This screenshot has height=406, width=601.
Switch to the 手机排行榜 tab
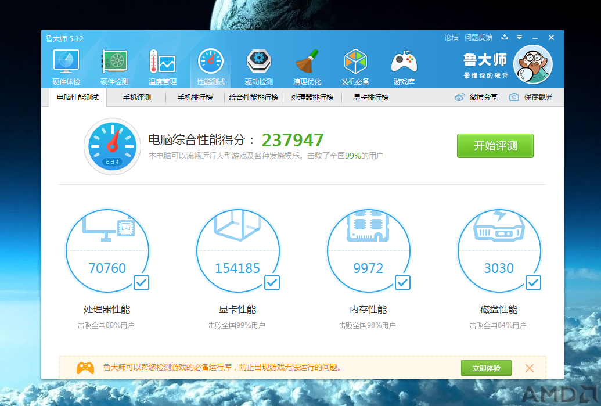tap(195, 98)
